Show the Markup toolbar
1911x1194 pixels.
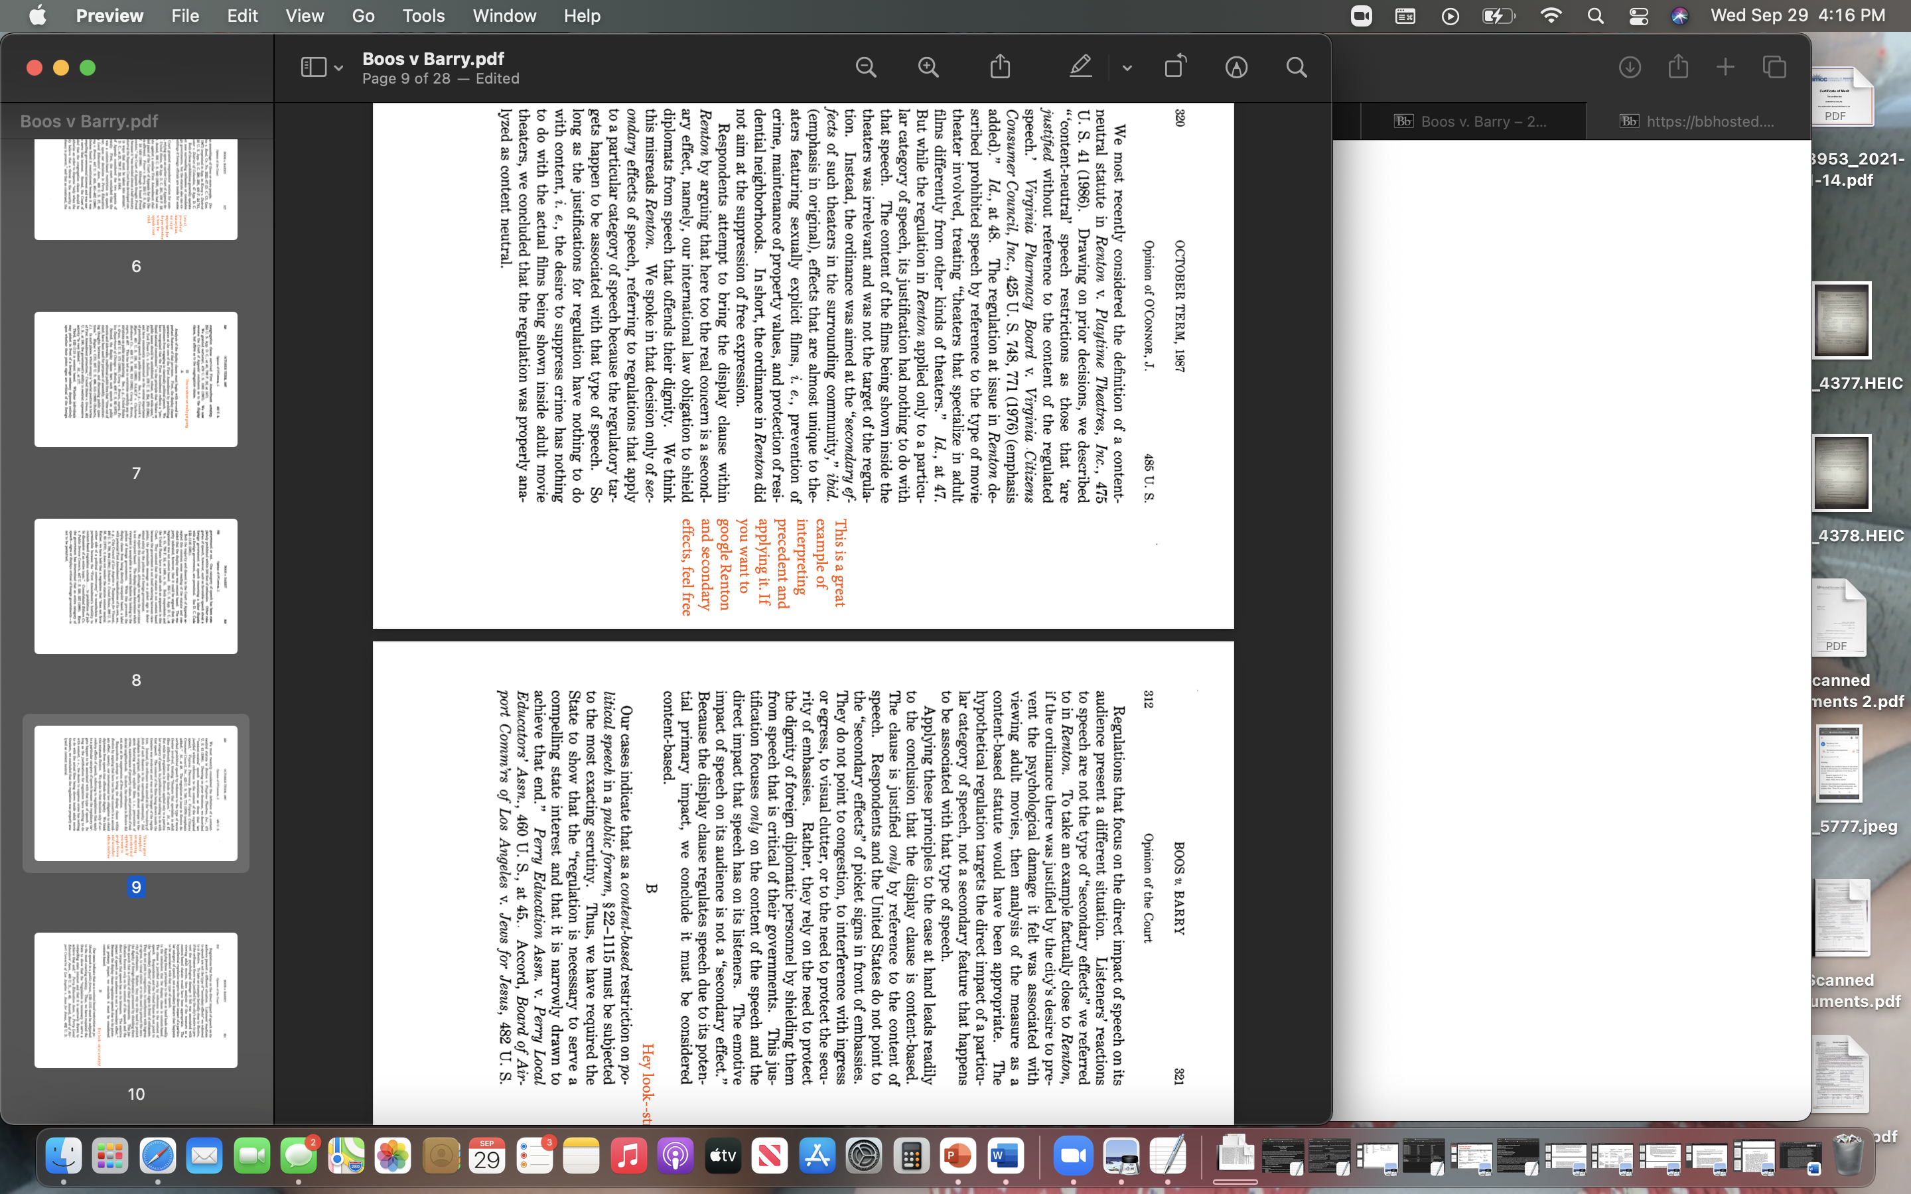pyautogui.click(x=1236, y=67)
